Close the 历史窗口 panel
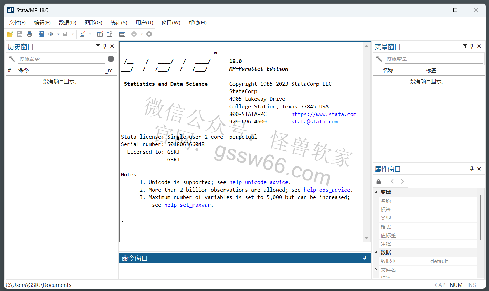The height and width of the screenshot is (291, 489). pyautogui.click(x=112, y=46)
